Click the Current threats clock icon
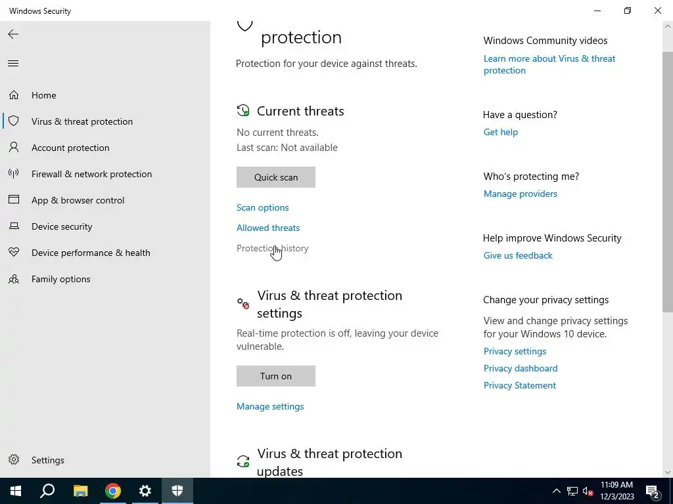673x504 pixels. coord(243,110)
